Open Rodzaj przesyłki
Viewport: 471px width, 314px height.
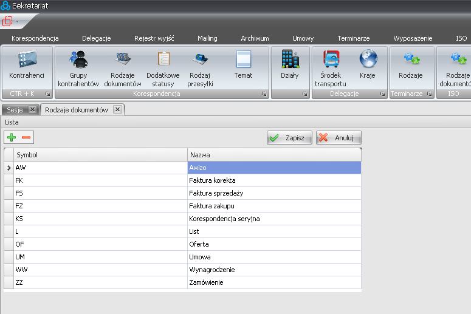coord(200,69)
